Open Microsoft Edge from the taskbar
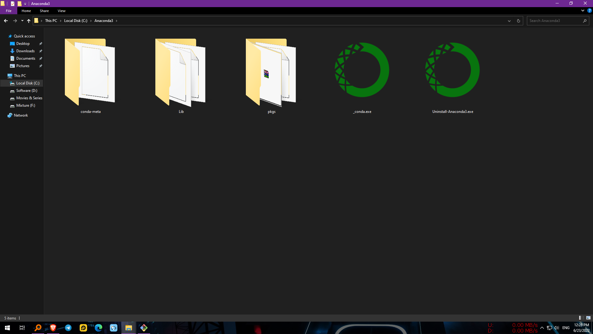 click(x=98, y=328)
